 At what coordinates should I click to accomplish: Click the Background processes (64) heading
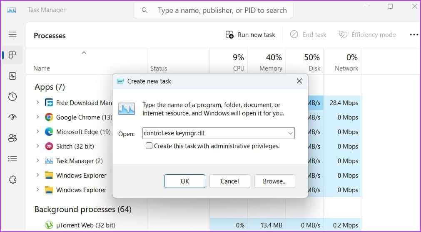(83, 209)
